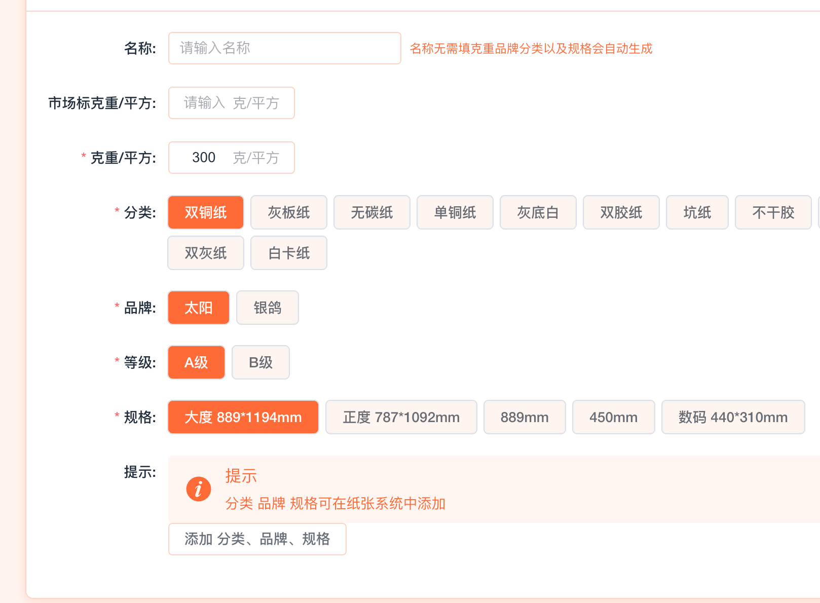Select the 灰底白 category

point(538,212)
